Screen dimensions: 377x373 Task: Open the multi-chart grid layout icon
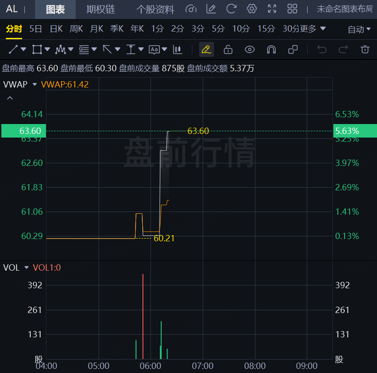292,9
